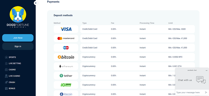Choose the Bitcoin deposit method logo
The width and height of the screenshot is (209, 96).
point(66,57)
